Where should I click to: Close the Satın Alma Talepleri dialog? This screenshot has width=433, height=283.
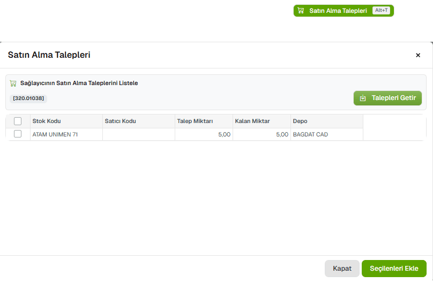[418, 55]
